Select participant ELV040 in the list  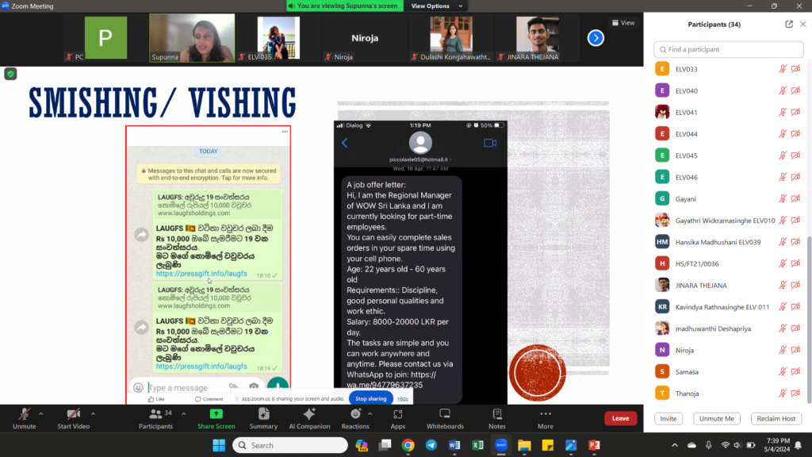point(728,90)
